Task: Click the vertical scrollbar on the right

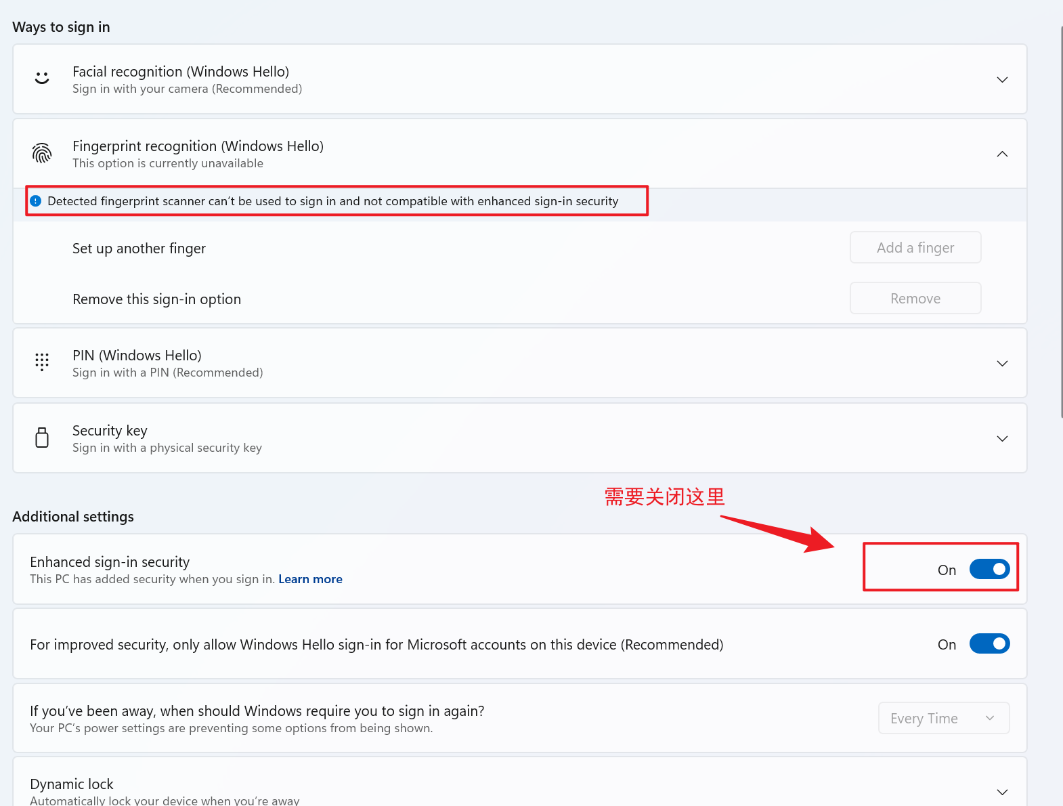Action: click(1061, 224)
